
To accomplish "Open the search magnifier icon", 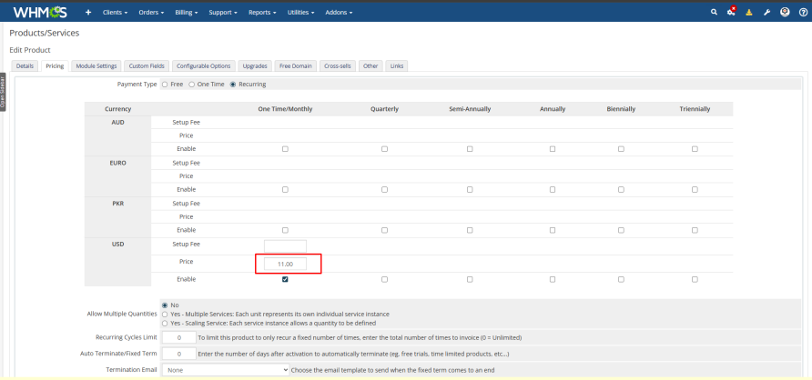I will coord(714,13).
